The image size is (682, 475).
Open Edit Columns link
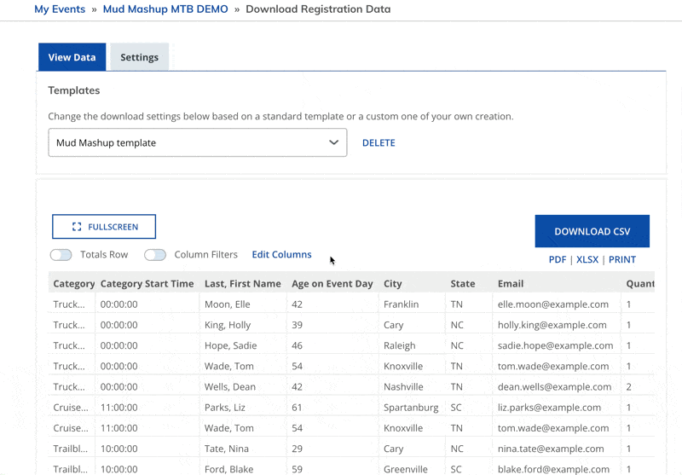pos(281,254)
